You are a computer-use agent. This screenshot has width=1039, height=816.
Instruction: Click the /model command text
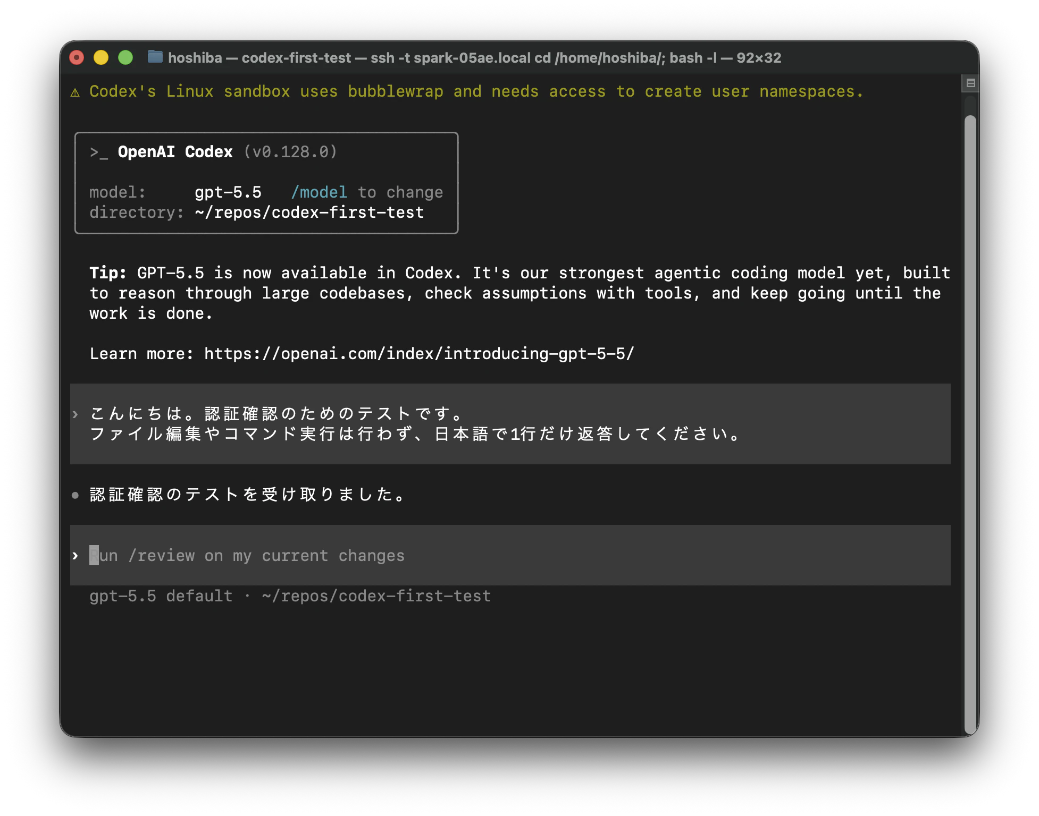(x=319, y=192)
